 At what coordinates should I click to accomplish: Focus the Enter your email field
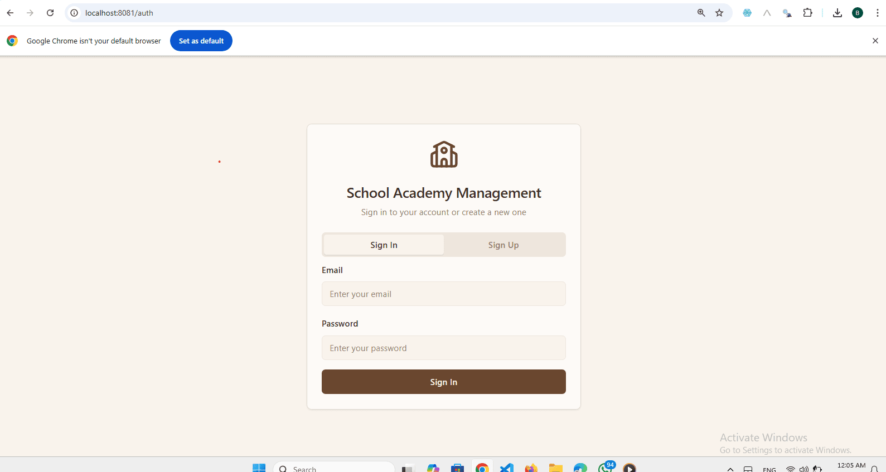point(443,294)
